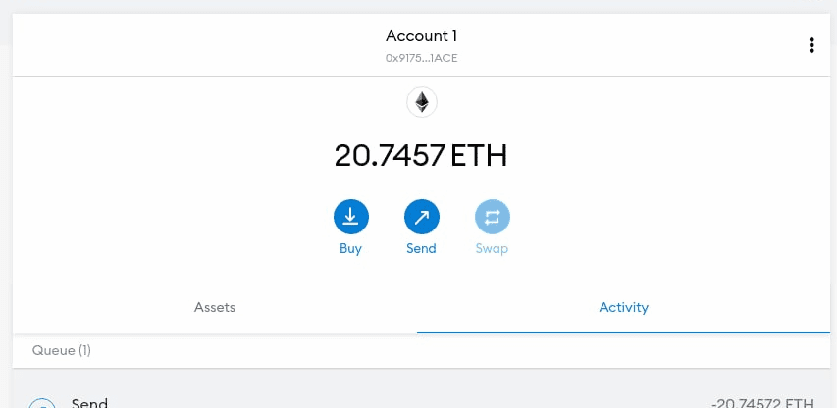This screenshot has height=408, width=837.
Task: Click the round Swap arrows icon
Action: click(x=493, y=217)
